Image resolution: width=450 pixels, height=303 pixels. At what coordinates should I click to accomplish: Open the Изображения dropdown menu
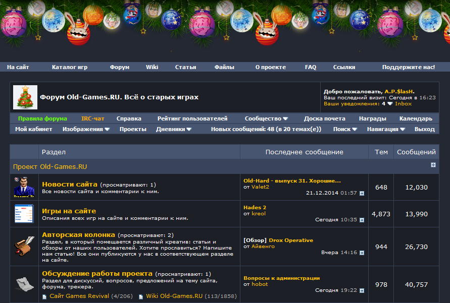point(86,129)
